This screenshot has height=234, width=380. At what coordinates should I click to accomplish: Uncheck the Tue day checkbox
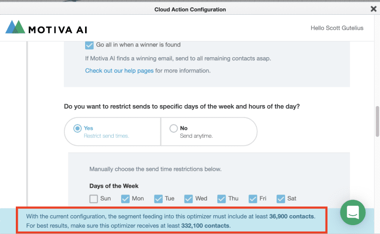(x=158, y=198)
